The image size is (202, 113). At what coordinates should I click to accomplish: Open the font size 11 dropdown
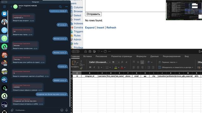[119, 62]
